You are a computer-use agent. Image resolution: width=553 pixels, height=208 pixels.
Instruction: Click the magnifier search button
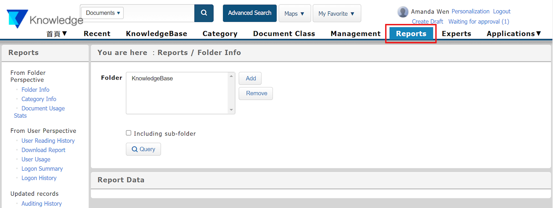coord(204,13)
